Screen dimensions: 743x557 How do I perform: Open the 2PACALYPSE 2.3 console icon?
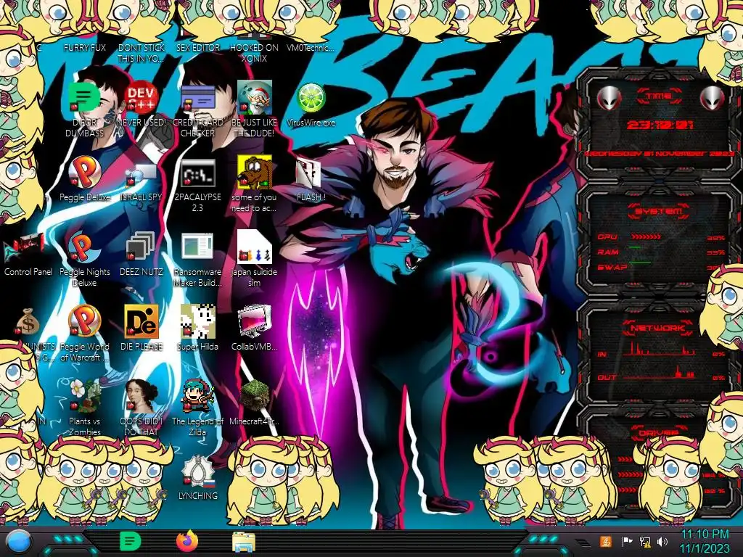click(197, 173)
